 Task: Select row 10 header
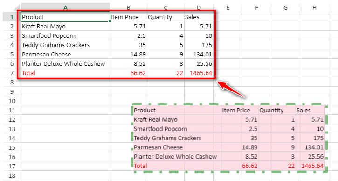point(12,101)
